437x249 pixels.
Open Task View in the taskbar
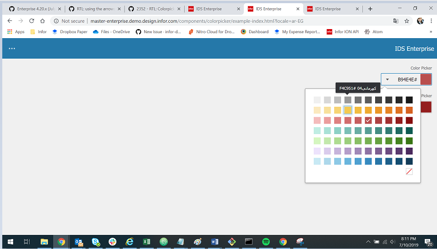click(27, 241)
